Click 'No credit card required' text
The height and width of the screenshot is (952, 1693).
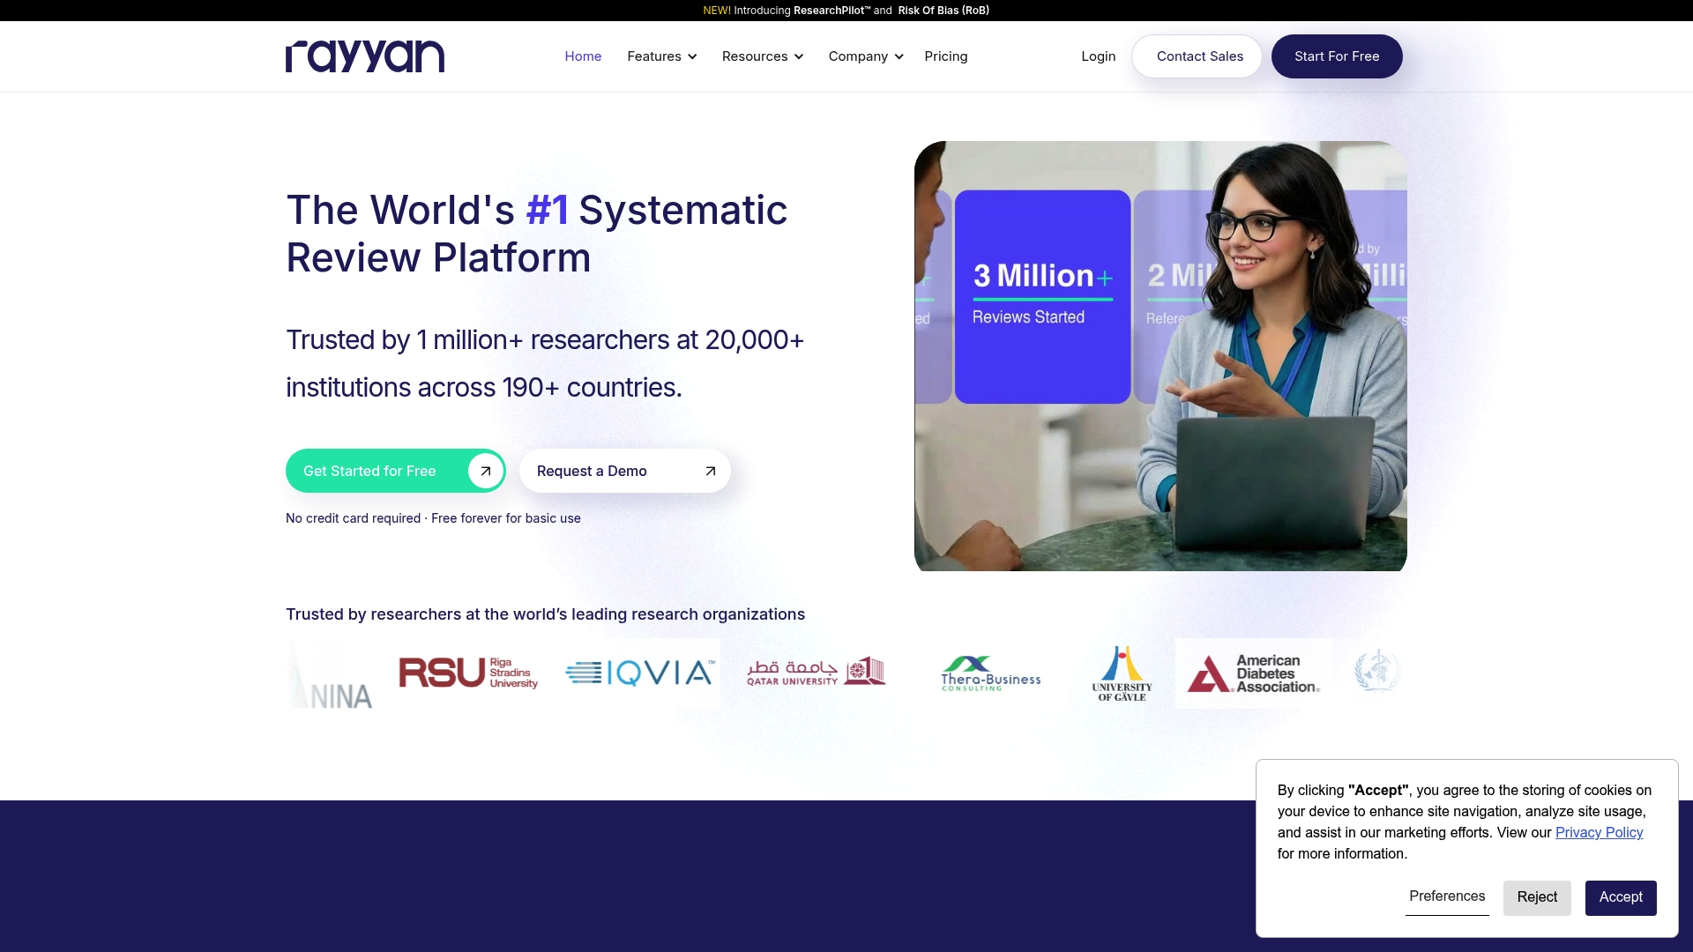(353, 518)
